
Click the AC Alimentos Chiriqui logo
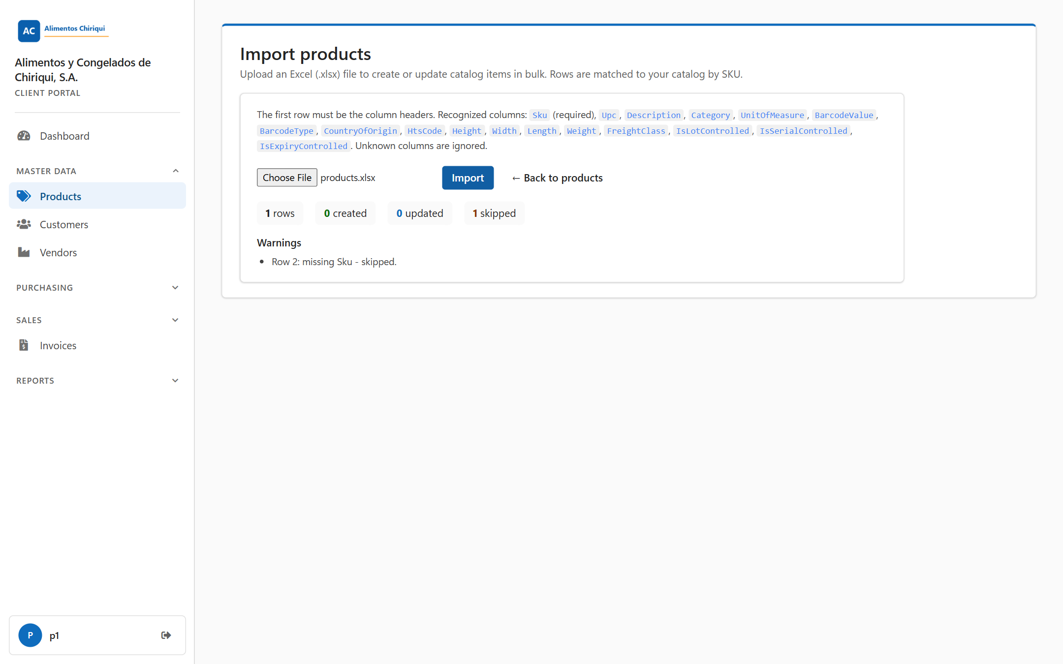(x=63, y=30)
